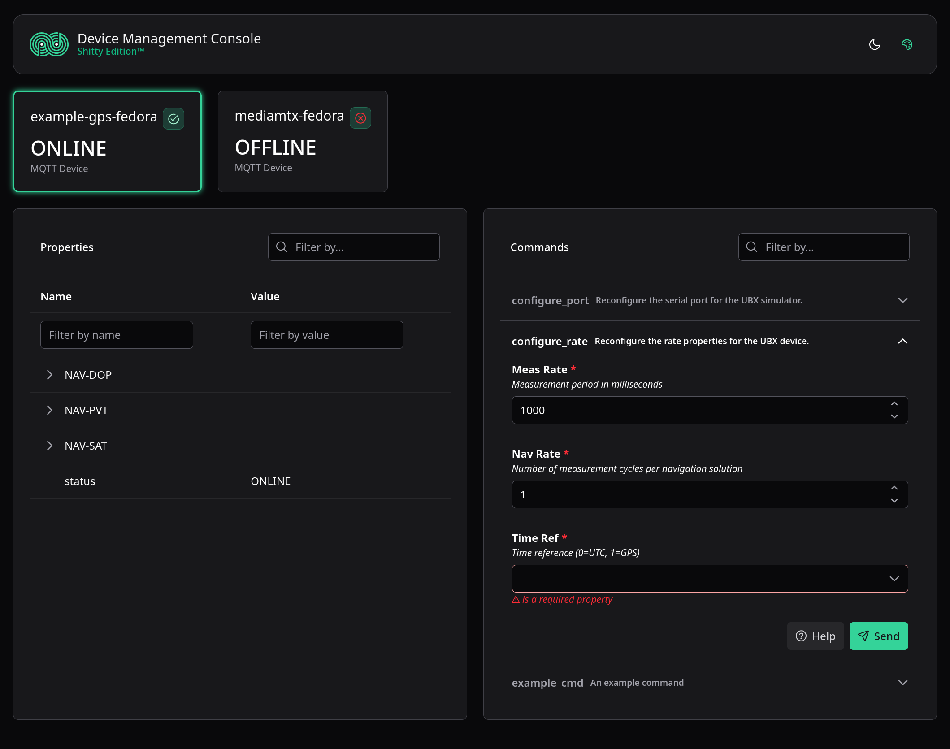Click the search icon in the Commands filter
The image size is (950, 749).
[x=751, y=247]
